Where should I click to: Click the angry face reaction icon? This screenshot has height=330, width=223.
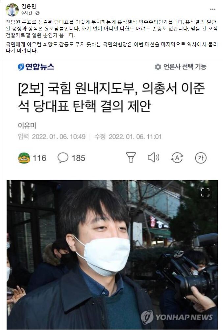(24, 158)
